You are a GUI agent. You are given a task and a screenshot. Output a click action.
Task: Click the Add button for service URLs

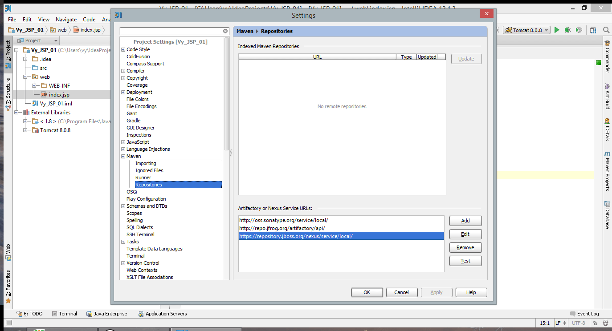point(465,221)
